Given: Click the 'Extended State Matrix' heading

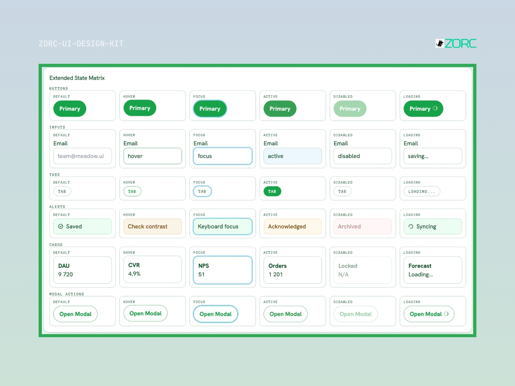Looking at the screenshot, I should [x=77, y=78].
